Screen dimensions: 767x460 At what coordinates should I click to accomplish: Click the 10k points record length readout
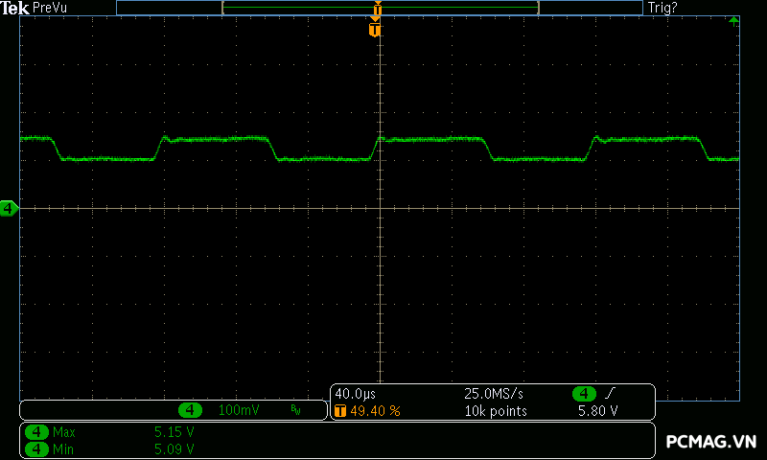[496, 411]
